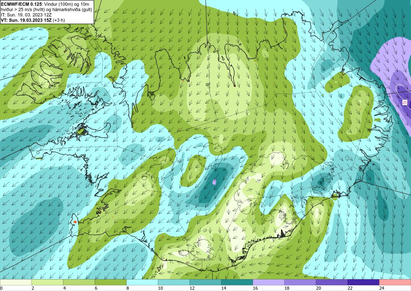
Task: Click the legend scale value '24'
Action: point(382,289)
